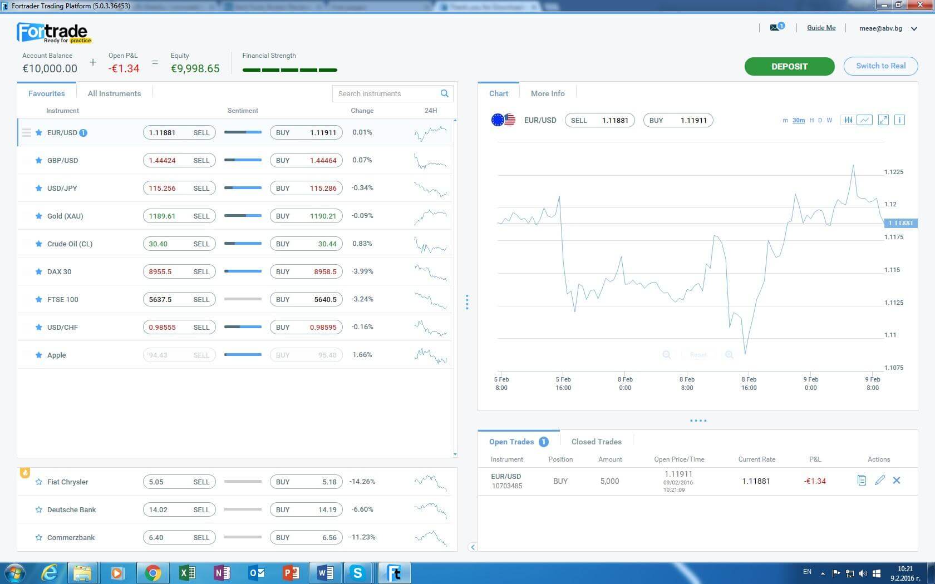
Task: Edit the open EUR/USD trade pencil icon
Action: pyautogui.click(x=880, y=480)
